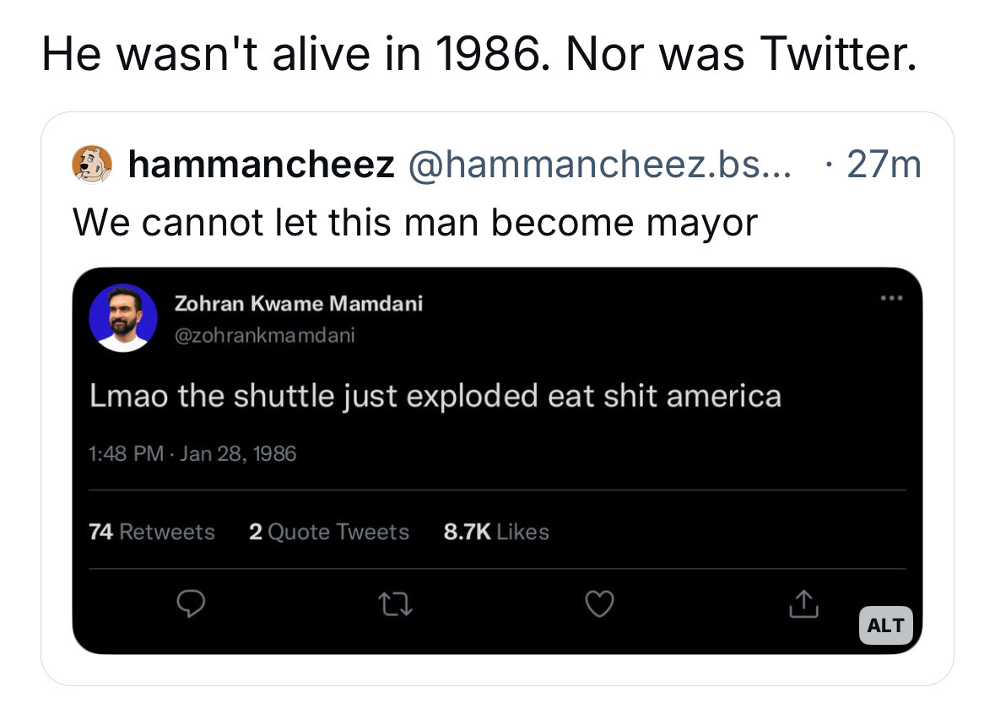Open the hammancheez display name link

click(261, 165)
